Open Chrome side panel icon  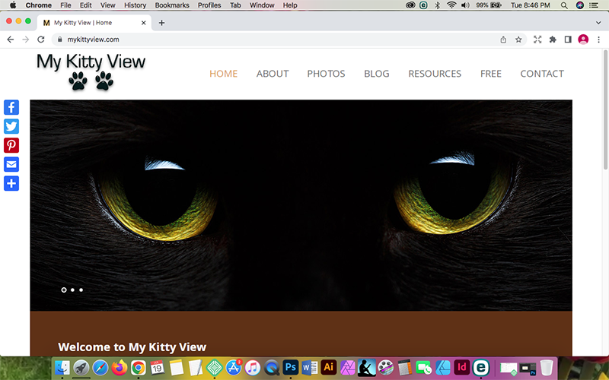coord(568,40)
